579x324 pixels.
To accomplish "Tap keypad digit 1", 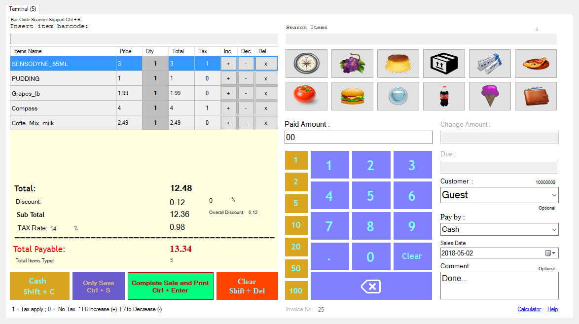I will (x=330, y=165).
